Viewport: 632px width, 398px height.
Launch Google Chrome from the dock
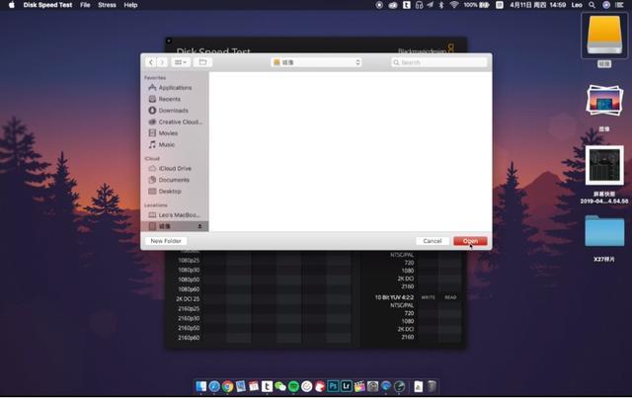[x=227, y=386]
